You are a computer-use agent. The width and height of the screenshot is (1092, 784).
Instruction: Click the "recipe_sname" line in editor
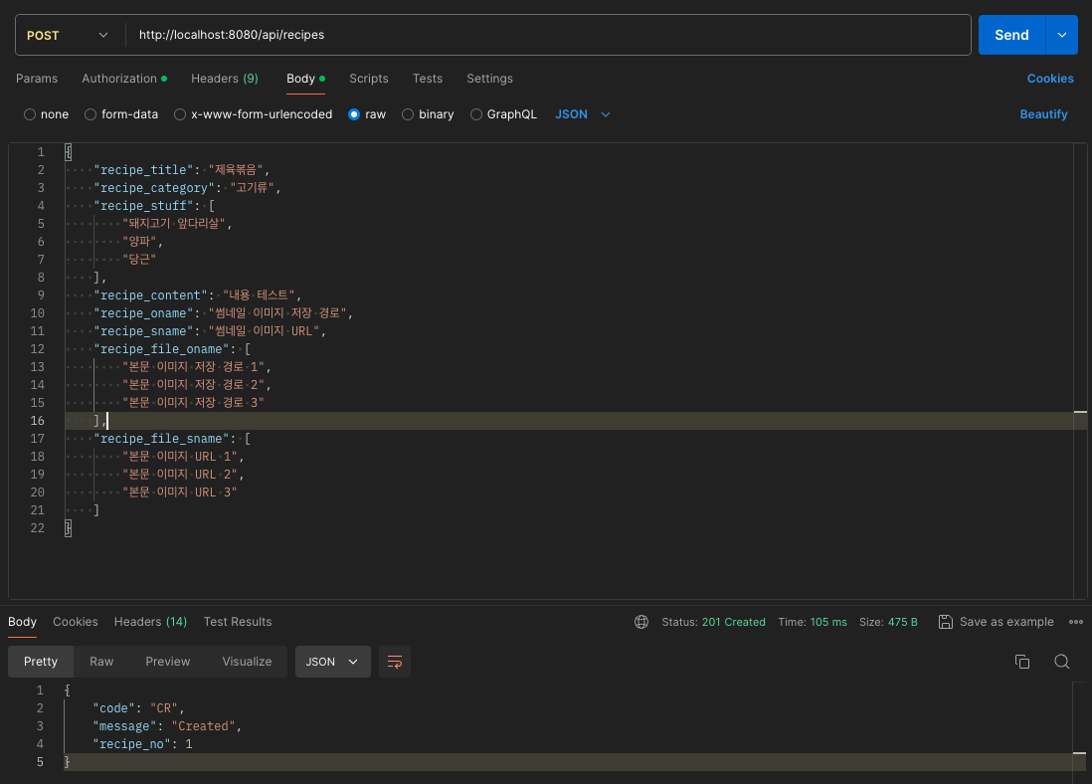(210, 331)
